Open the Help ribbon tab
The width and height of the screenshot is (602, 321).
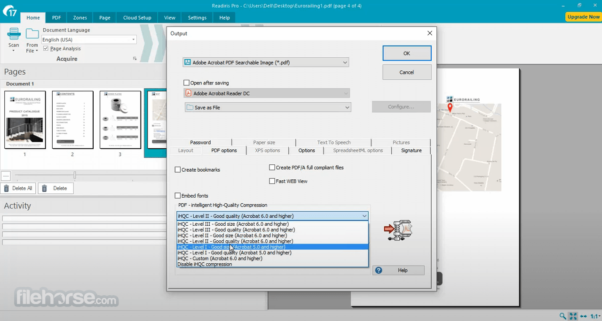pos(224,18)
